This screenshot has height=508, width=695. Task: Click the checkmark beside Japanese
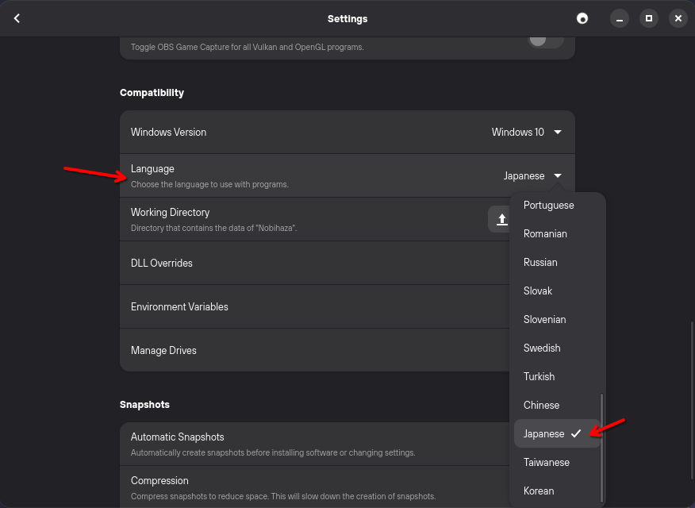[576, 433]
